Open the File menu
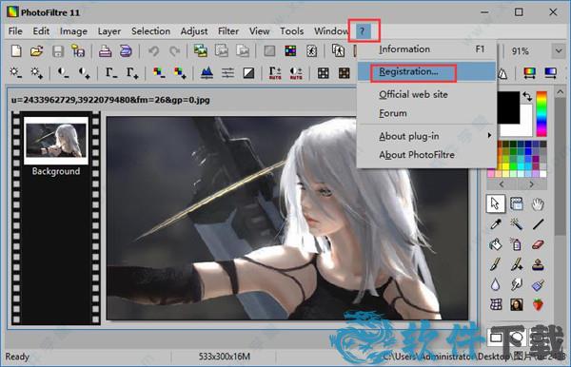 (15, 31)
